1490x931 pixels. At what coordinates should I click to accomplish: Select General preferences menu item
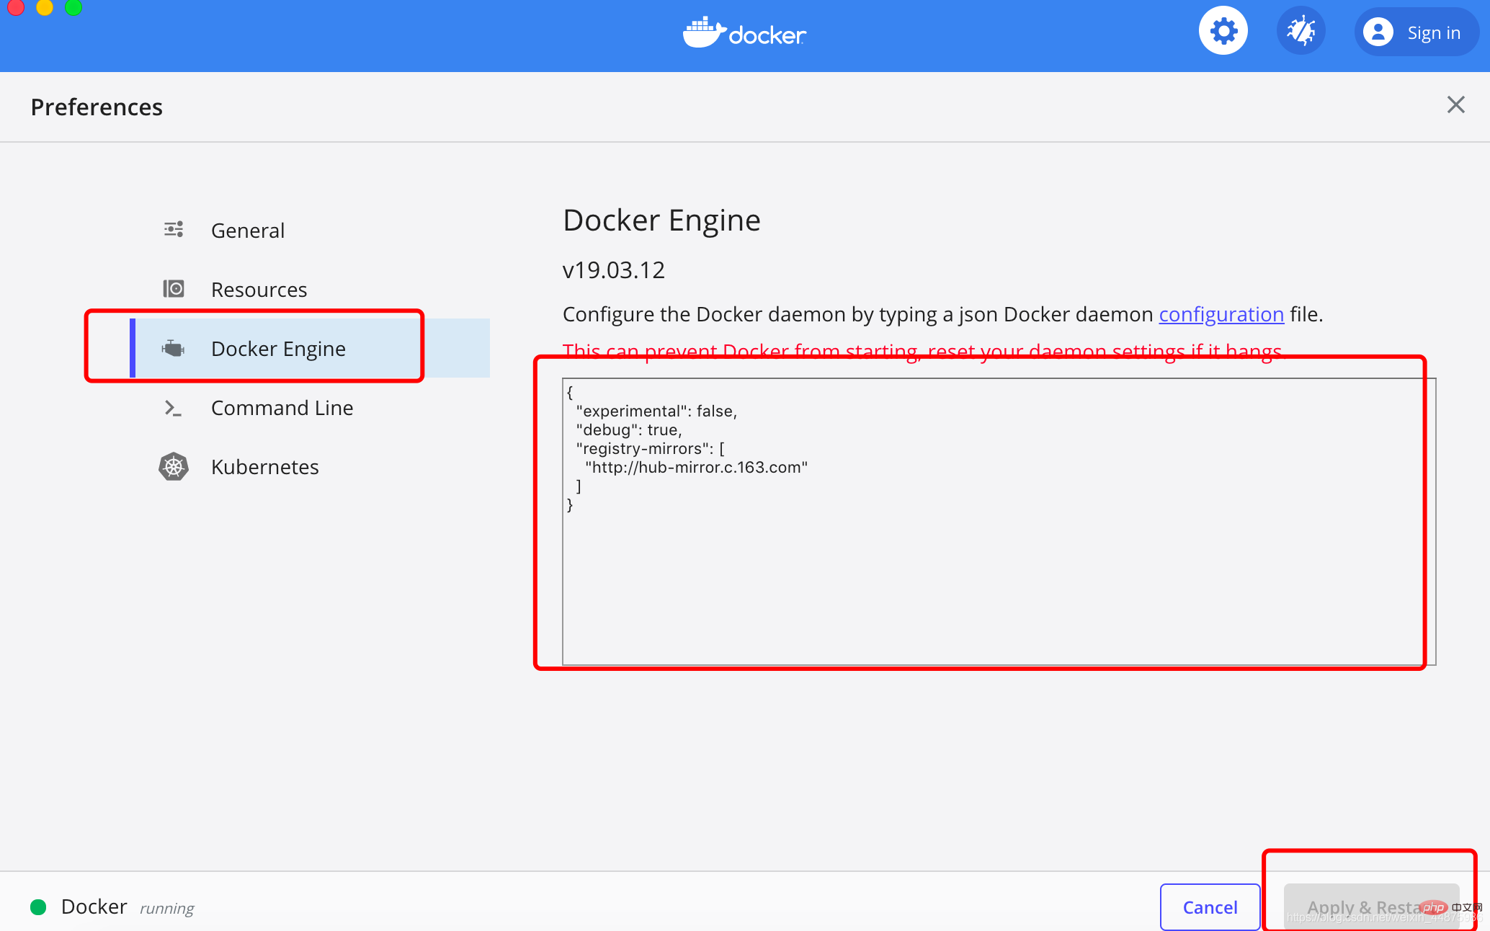click(x=248, y=230)
